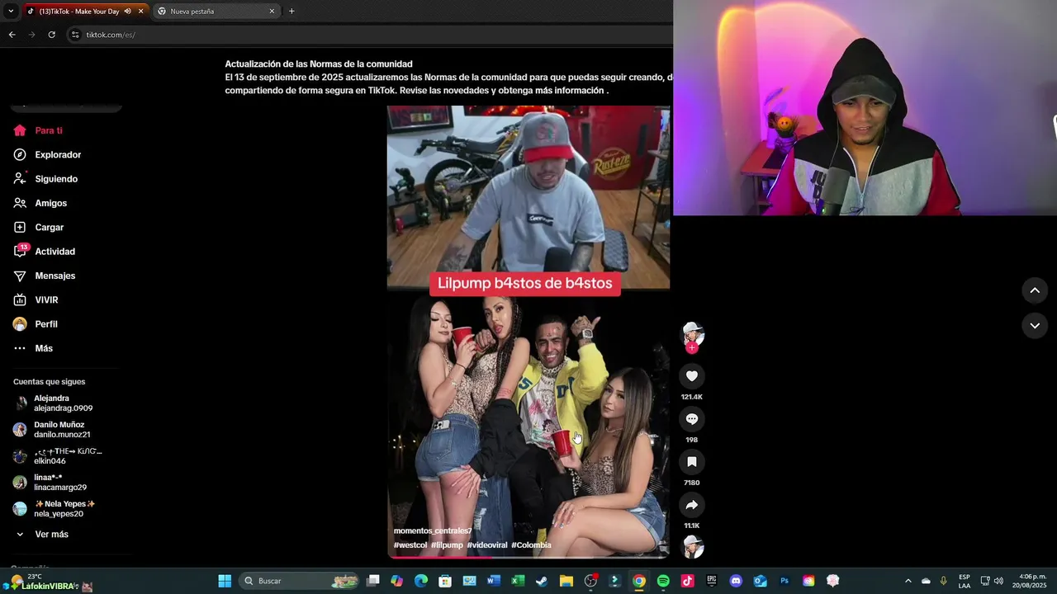Open the video comments bubble
This screenshot has height=594, width=1057.
tap(692, 419)
